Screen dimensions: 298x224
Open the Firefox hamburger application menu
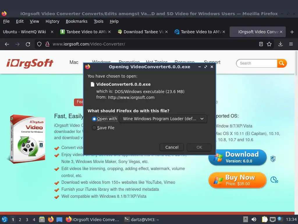[291, 44]
